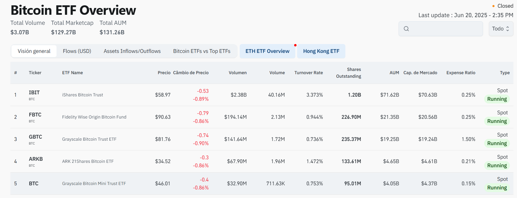Viewport: 517px width, 198px height.
Task: Open the IBIT ticker entry
Action: pyautogui.click(x=34, y=92)
